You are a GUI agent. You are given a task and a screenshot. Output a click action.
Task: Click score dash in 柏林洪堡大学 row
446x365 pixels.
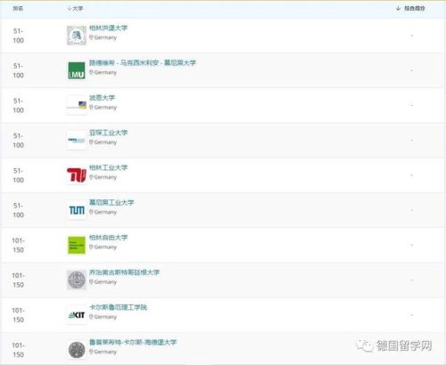pos(412,36)
